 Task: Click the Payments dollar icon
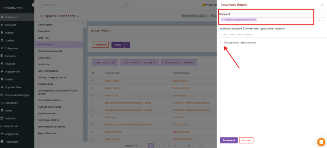[x=2, y=142]
